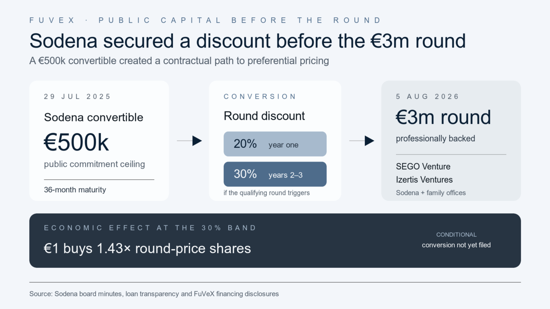550x309 pixels.
Task: Click the subtitle about €500k convertible
Action: point(179,61)
